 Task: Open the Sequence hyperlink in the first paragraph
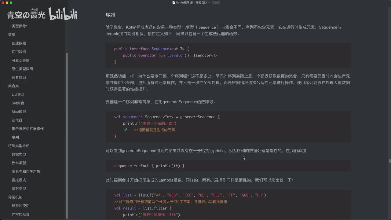click(207, 27)
